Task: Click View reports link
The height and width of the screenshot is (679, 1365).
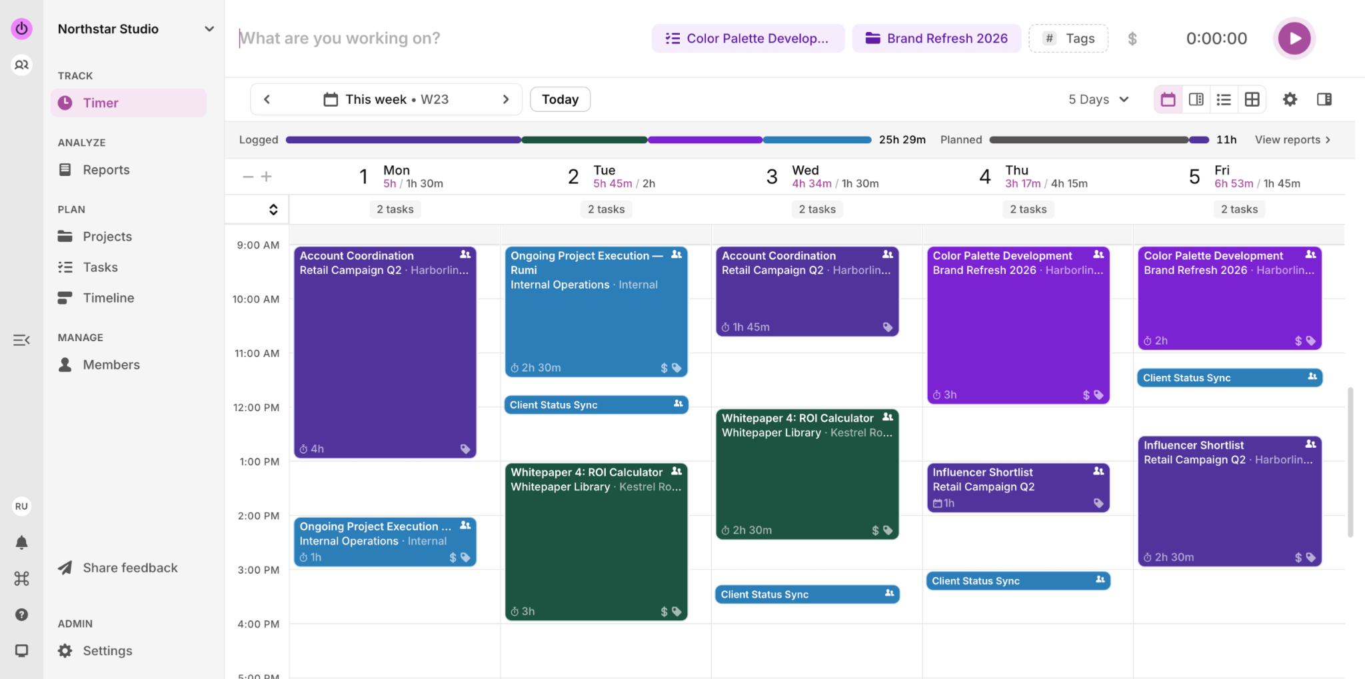Action: [1292, 139]
